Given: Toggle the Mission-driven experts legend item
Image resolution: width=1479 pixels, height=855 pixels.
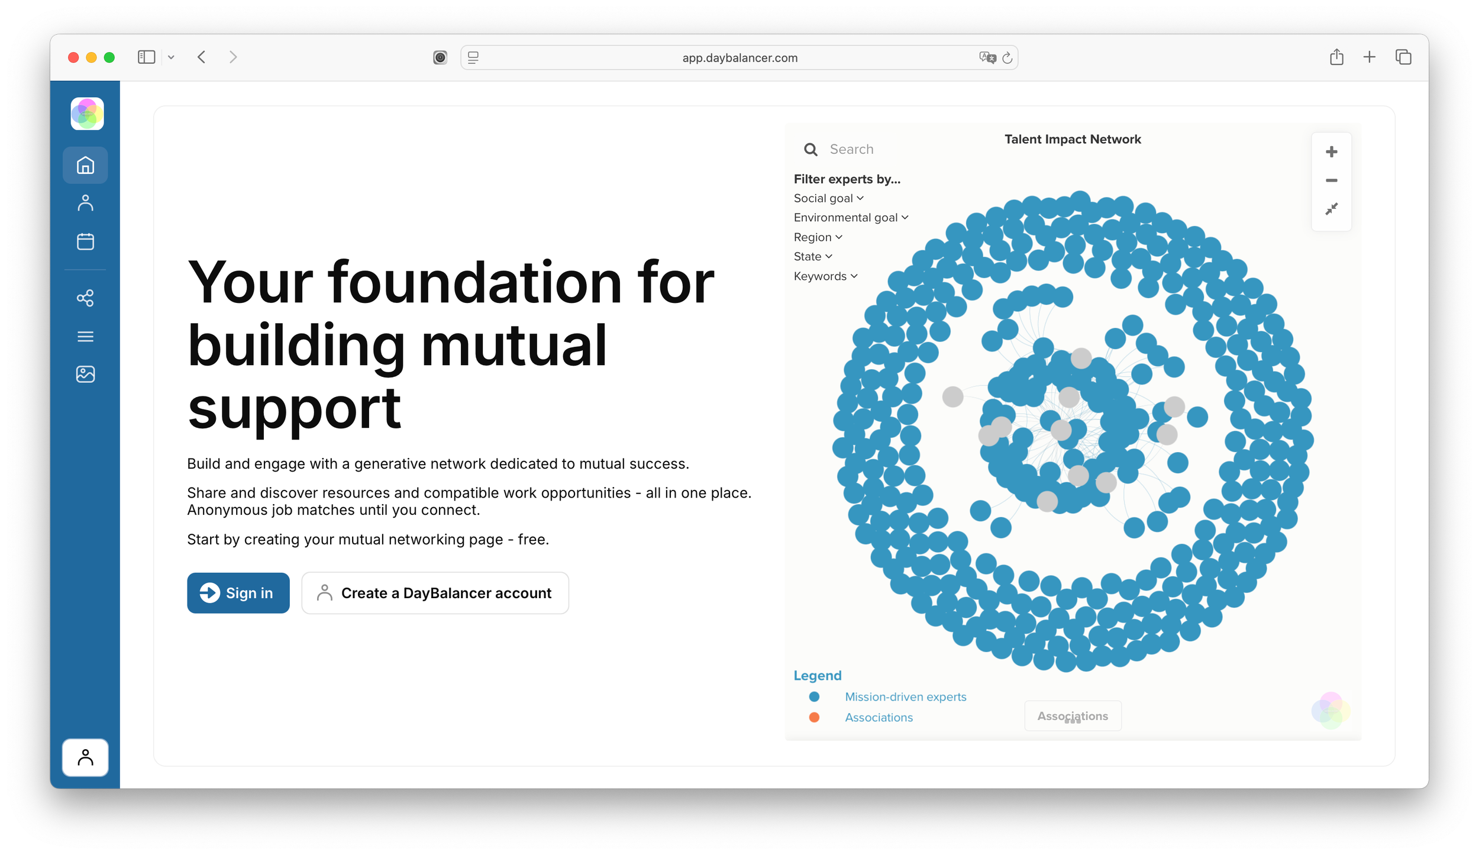Looking at the screenshot, I should [x=905, y=697].
